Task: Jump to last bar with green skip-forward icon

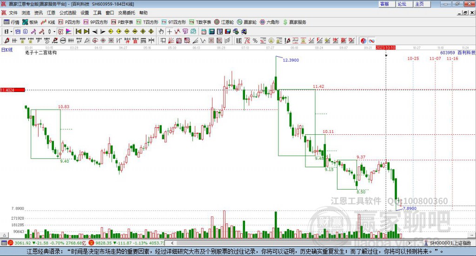Action: coord(86,32)
